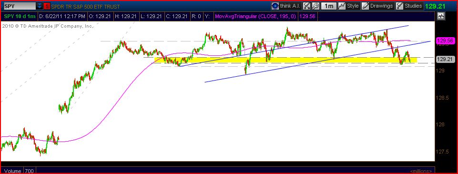Open the think A.I. globe icon

(275, 6)
